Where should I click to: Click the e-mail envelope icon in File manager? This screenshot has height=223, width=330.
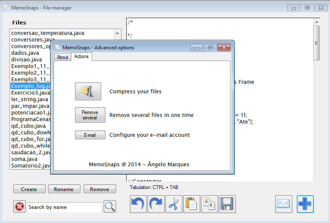coord(284,204)
